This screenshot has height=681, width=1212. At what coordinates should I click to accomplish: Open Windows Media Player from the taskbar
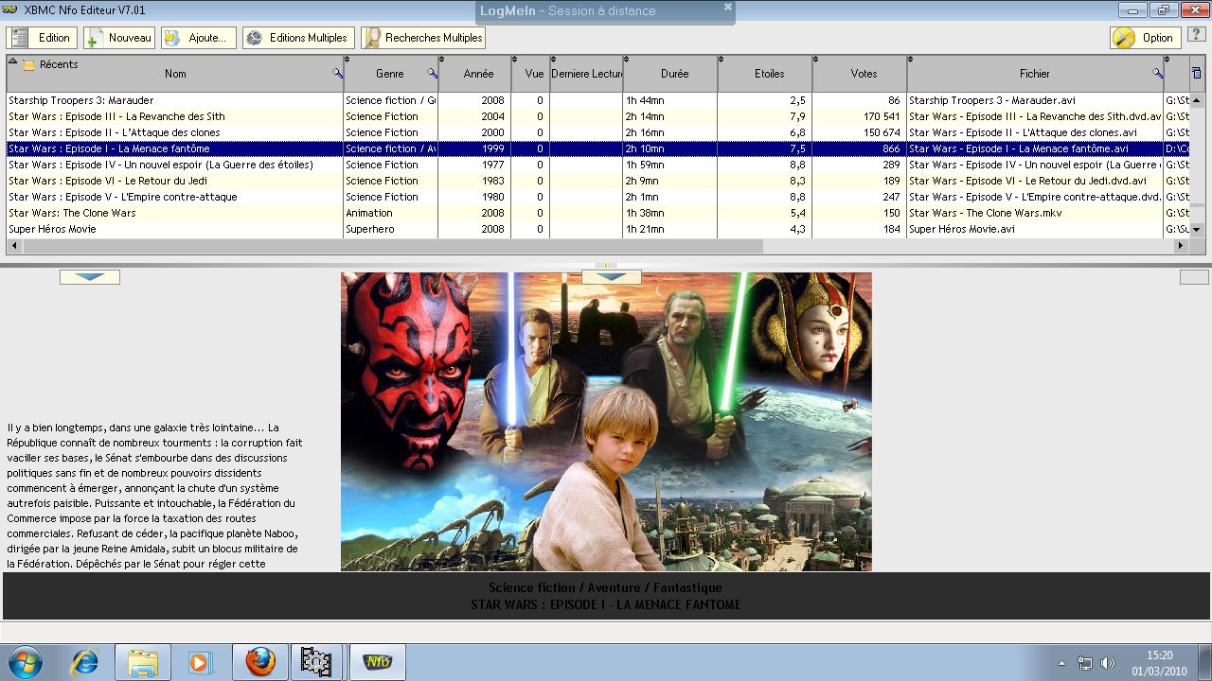tap(200, 662)
